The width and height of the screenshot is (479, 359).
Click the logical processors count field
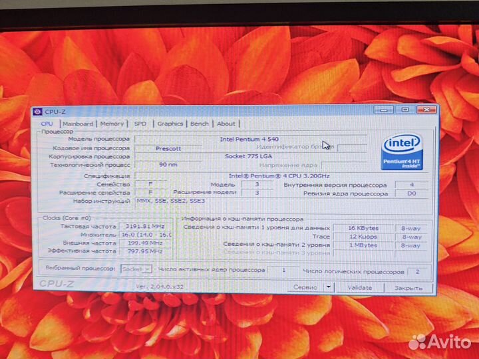[x=418, y=272]
